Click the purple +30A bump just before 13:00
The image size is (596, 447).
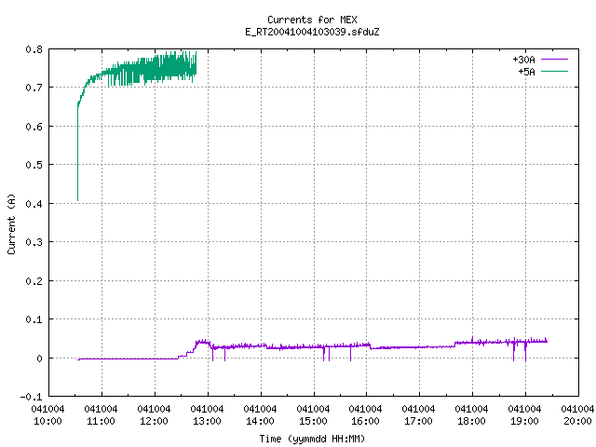203,343
